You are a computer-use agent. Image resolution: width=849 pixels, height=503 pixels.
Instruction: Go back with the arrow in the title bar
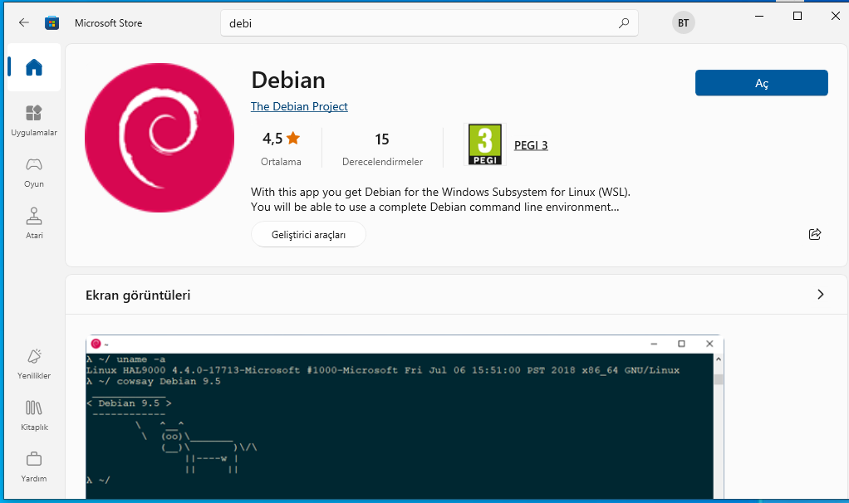(24, 22)
